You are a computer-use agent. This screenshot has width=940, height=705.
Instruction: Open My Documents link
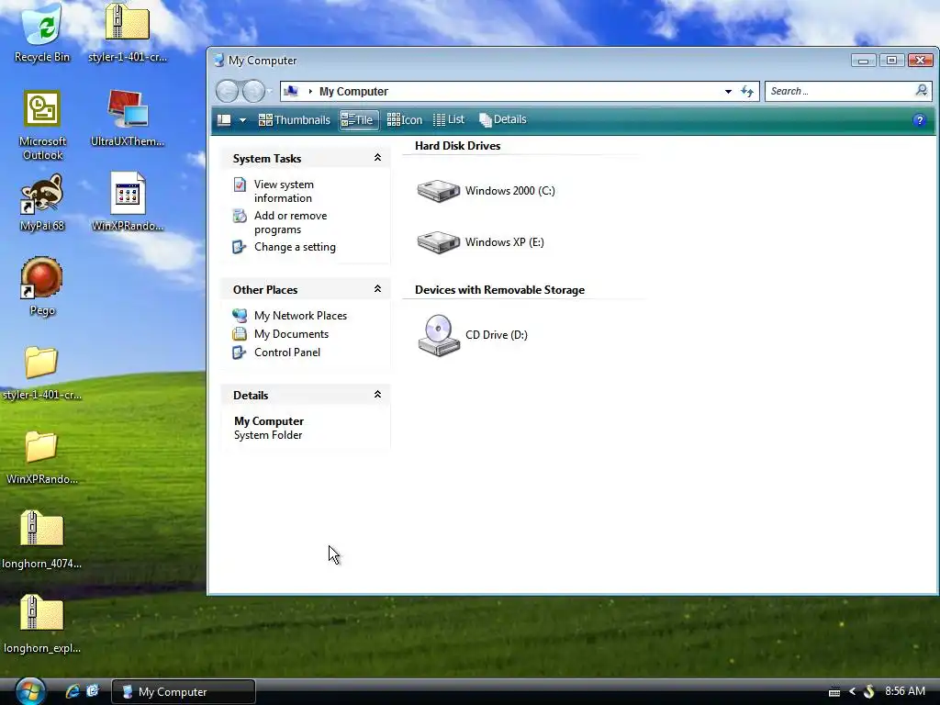281,334
